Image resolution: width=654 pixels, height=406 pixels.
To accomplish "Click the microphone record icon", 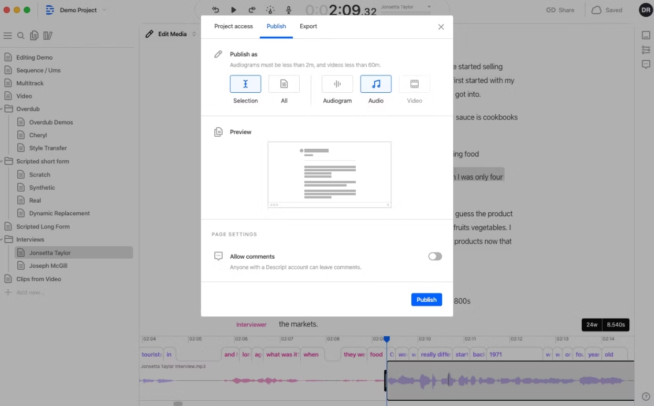I will coord(288,10).
